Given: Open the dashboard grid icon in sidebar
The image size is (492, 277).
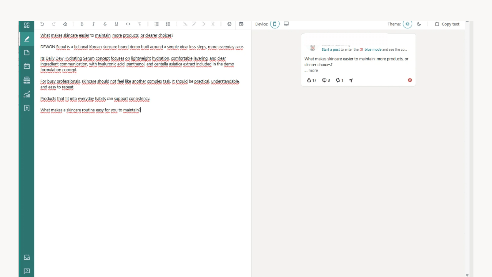Looking at the screenshot, I should (27, 25).
